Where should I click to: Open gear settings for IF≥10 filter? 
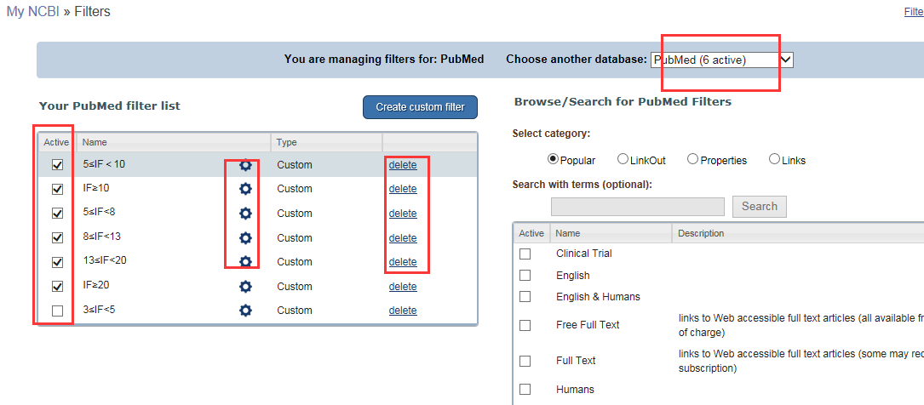click(245, 189)
